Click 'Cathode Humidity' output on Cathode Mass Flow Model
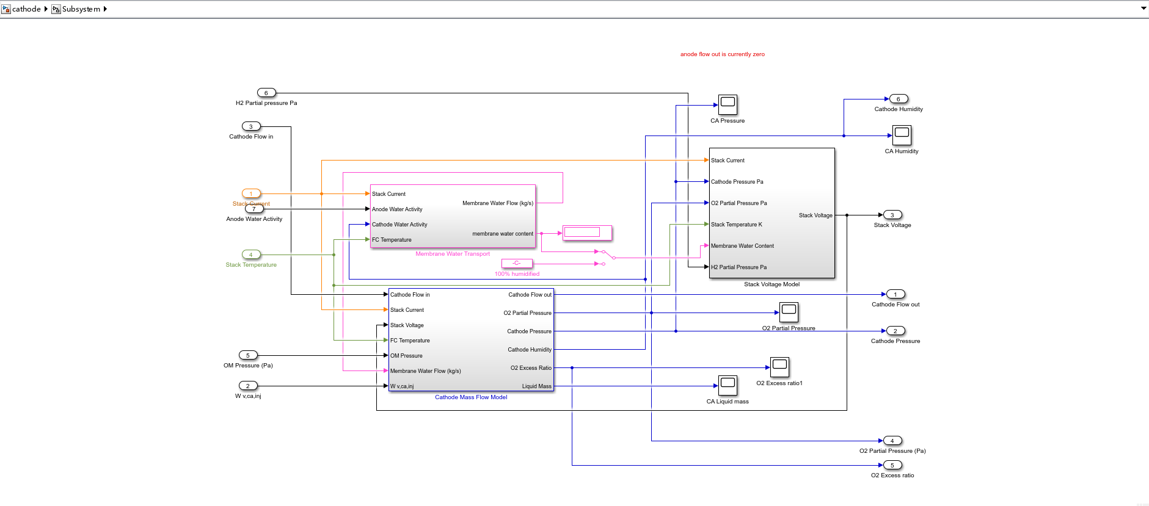Screen dimensions: 1149x506 click(x=530, y=350)
